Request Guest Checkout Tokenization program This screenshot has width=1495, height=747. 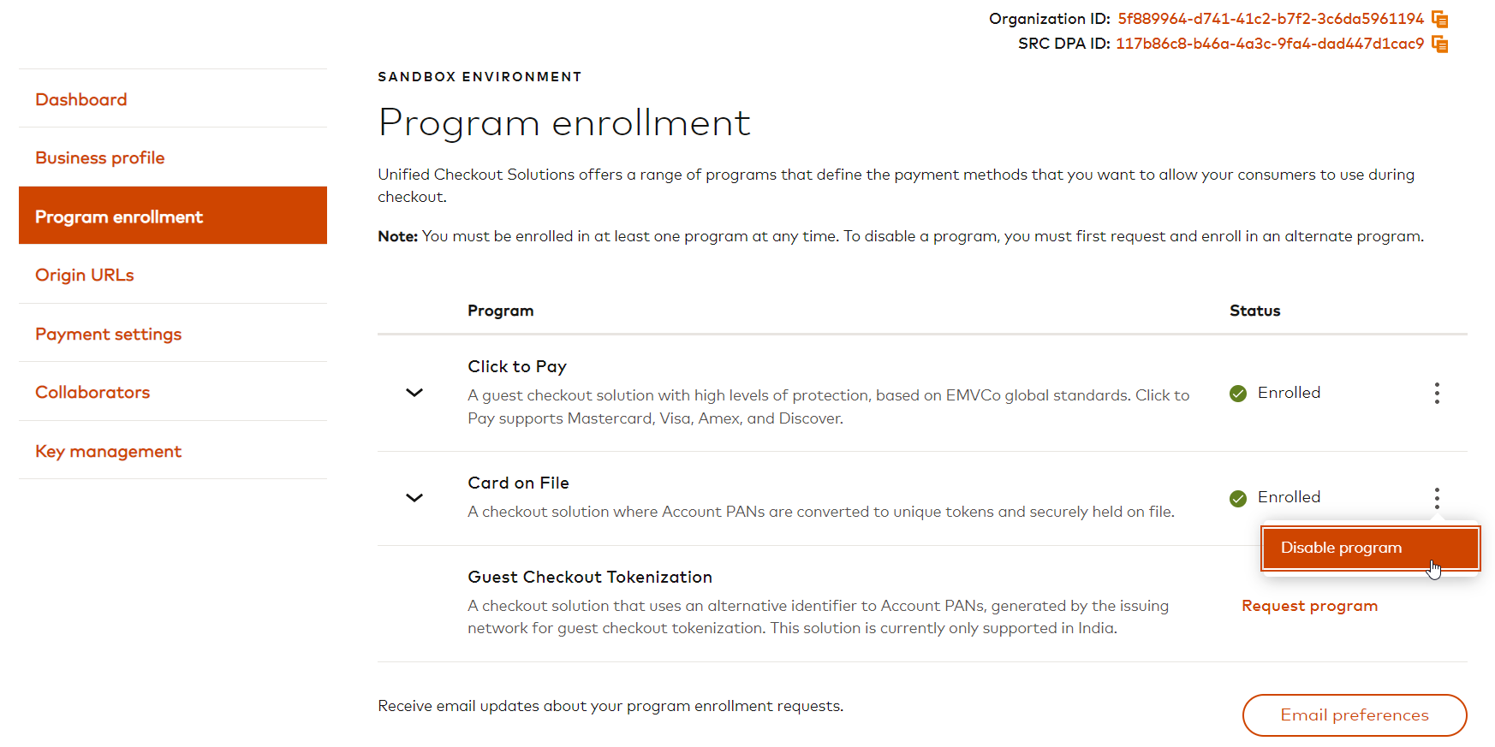click(1309, 606)
